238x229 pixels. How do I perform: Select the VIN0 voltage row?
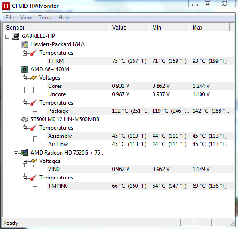(141, 169)
